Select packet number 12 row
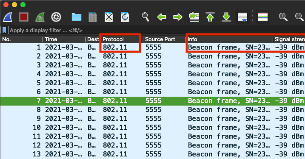This screenshot has height=159, width=305. [x=152, y=145]
